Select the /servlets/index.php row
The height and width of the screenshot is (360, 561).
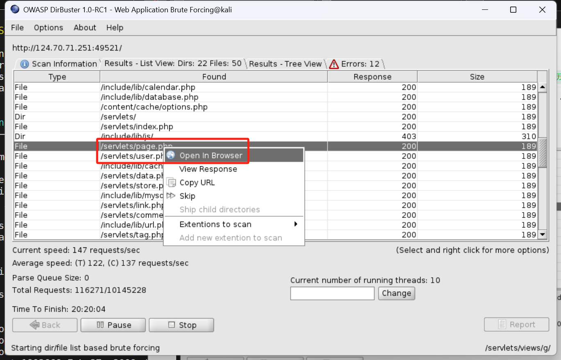(x=276, y=127)
